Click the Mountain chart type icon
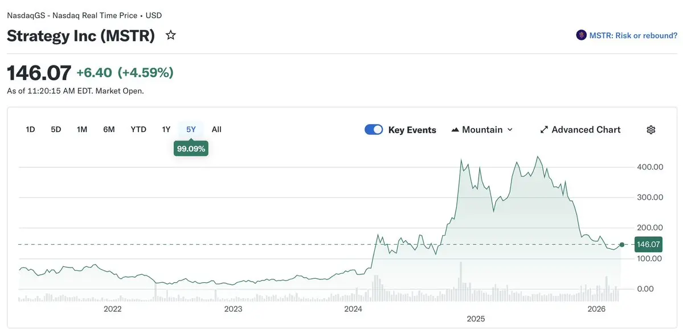This screenshot has height=334, width=683. 455,130
